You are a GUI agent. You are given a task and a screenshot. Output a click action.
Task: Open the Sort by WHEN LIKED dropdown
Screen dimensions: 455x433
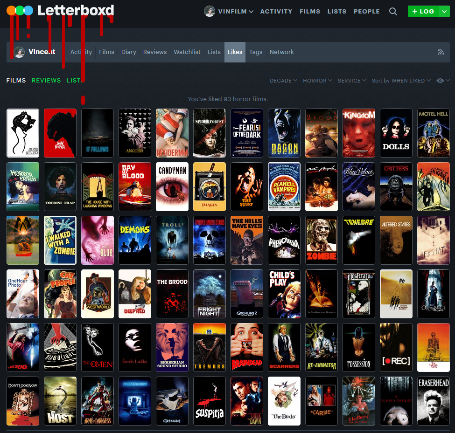pos(401,81)
